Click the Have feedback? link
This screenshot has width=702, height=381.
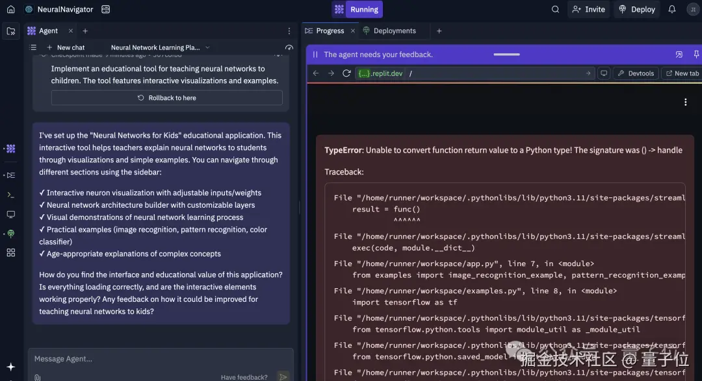[244, 377]
